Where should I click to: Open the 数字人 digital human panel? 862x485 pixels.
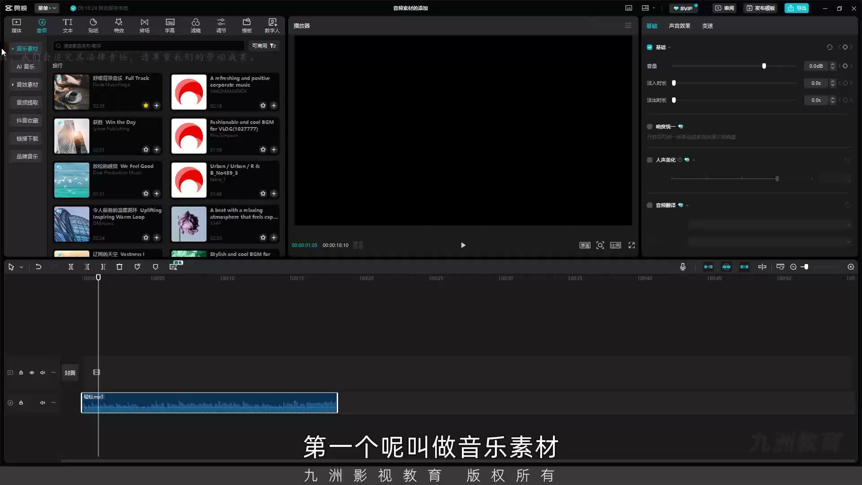pyautogui.click(x=272, y=26)
